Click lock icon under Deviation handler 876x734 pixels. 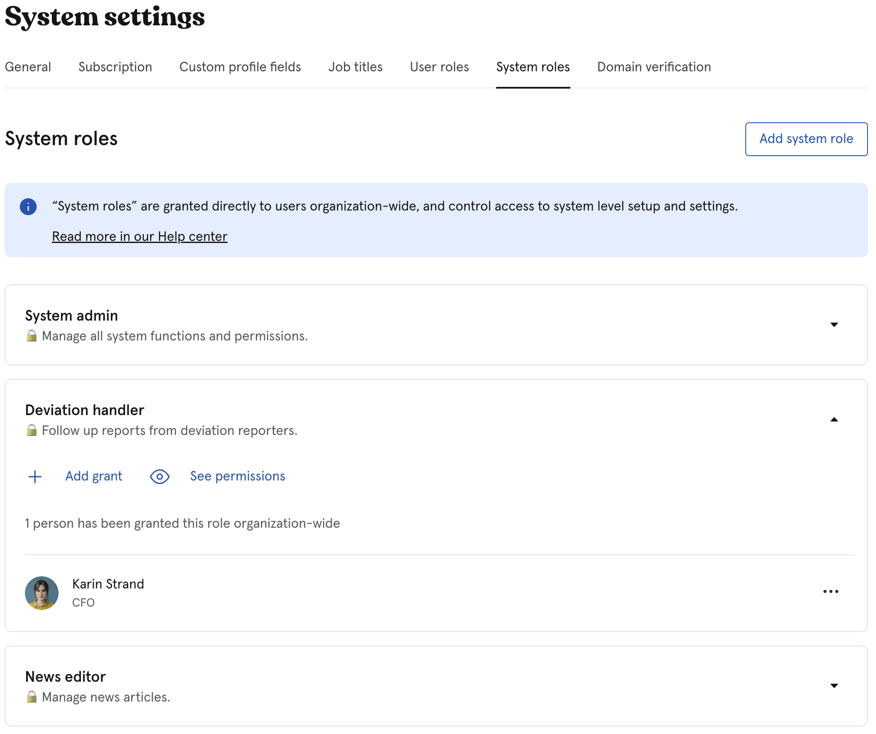[31, 431]
